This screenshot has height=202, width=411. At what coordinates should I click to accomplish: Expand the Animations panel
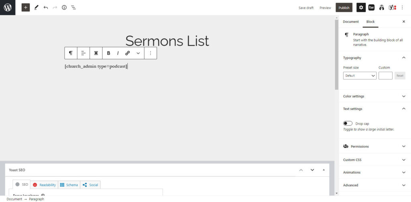point(374,172)
